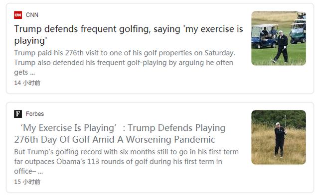Open the CNN source name label

point(32,15)
